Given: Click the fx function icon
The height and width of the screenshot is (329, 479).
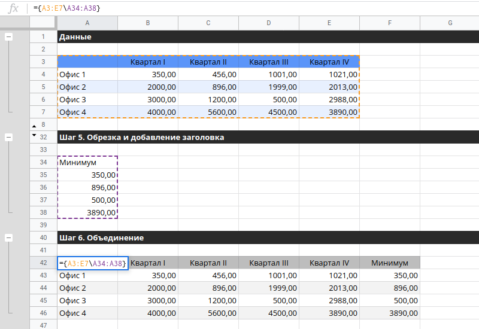Looking at the screenshot, I should coord(13,8).
